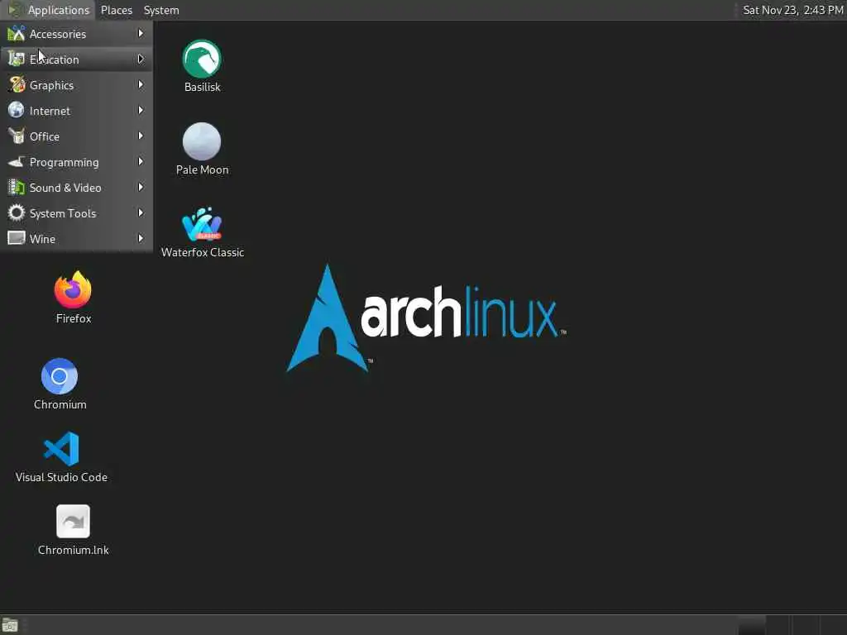
Task: Click the show desktop icon in bottom panel
Action: pyautogui.click(x=10, y=625)
